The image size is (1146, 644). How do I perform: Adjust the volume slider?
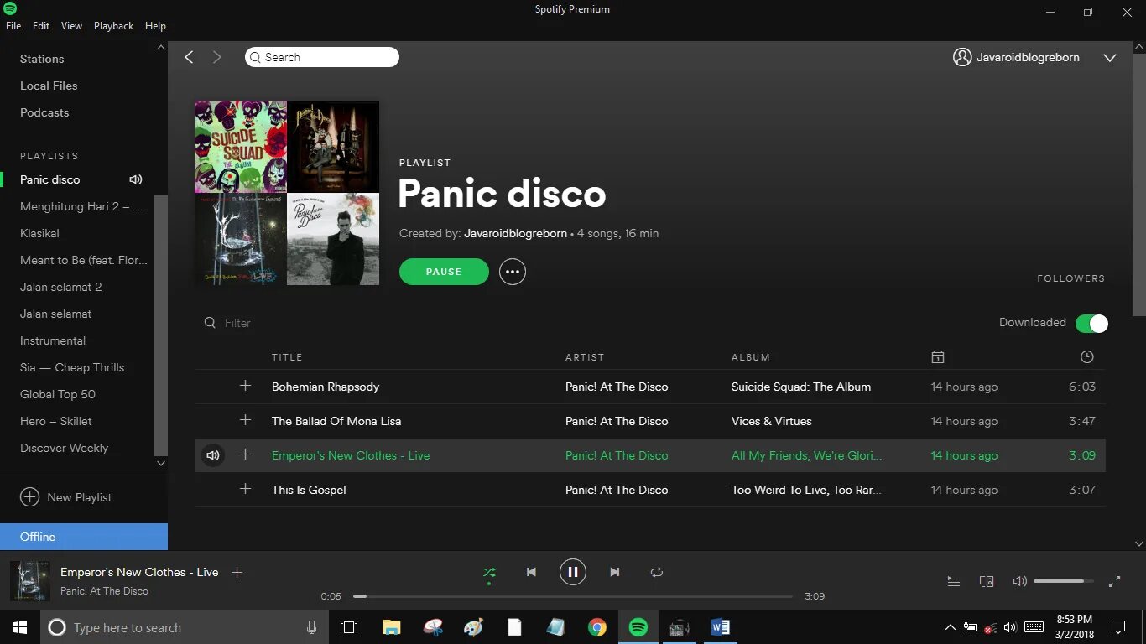[1064, 581]
